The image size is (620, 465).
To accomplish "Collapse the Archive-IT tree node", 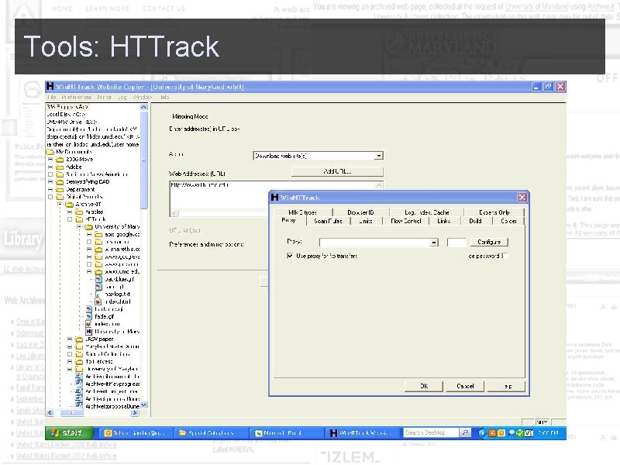I will (x=60, y=205).
